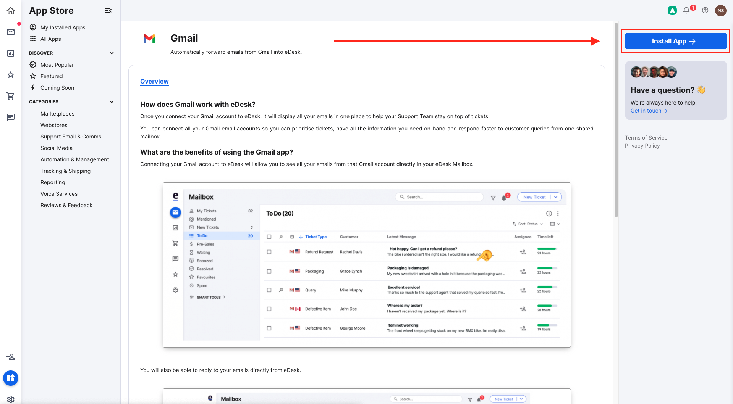Open Reviews & Feedback category

tap(66, 205)
